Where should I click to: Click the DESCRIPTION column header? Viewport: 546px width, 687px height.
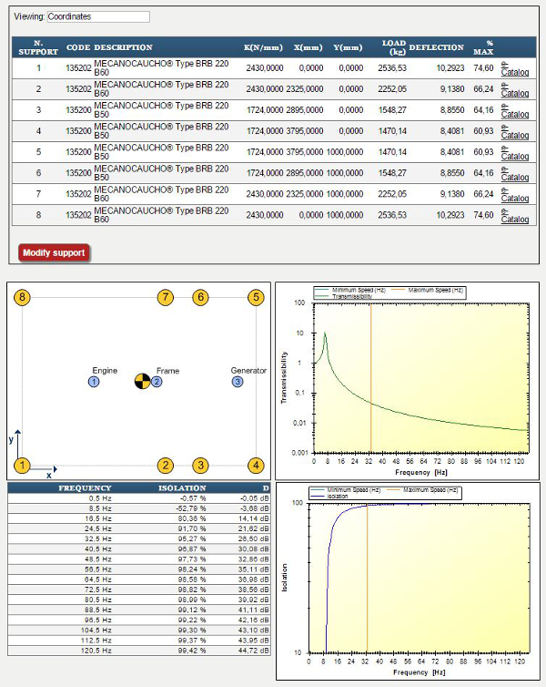point(124,47)
